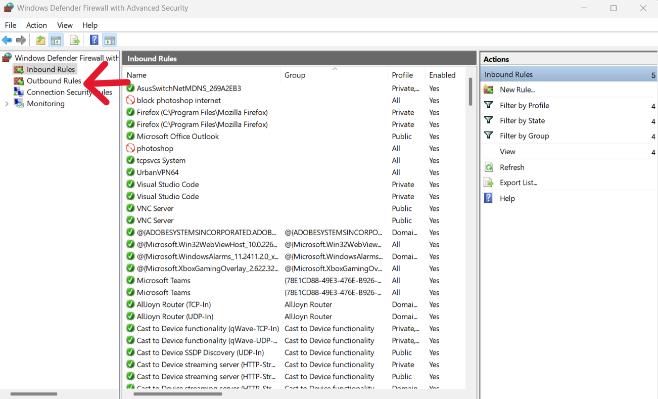Click the Help icon in Actions pane

tap(489, 198)
